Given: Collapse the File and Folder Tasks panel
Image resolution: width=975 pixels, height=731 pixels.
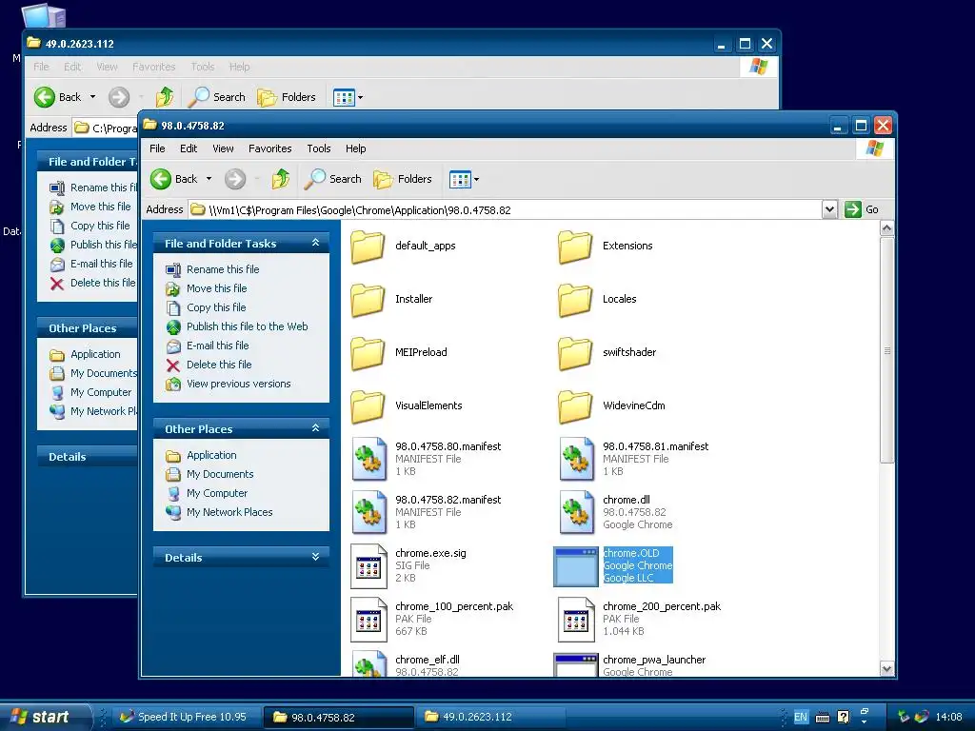Looking at the screenshot, I should point(315,243).
